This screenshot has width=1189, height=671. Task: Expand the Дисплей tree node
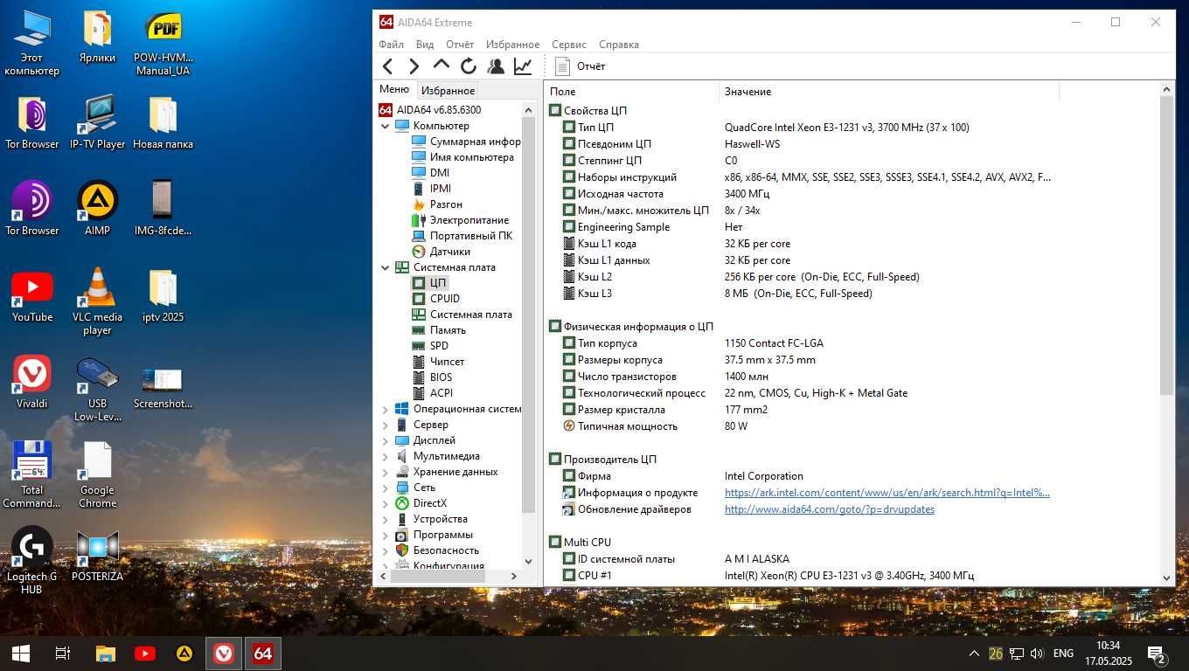(386, 440)
